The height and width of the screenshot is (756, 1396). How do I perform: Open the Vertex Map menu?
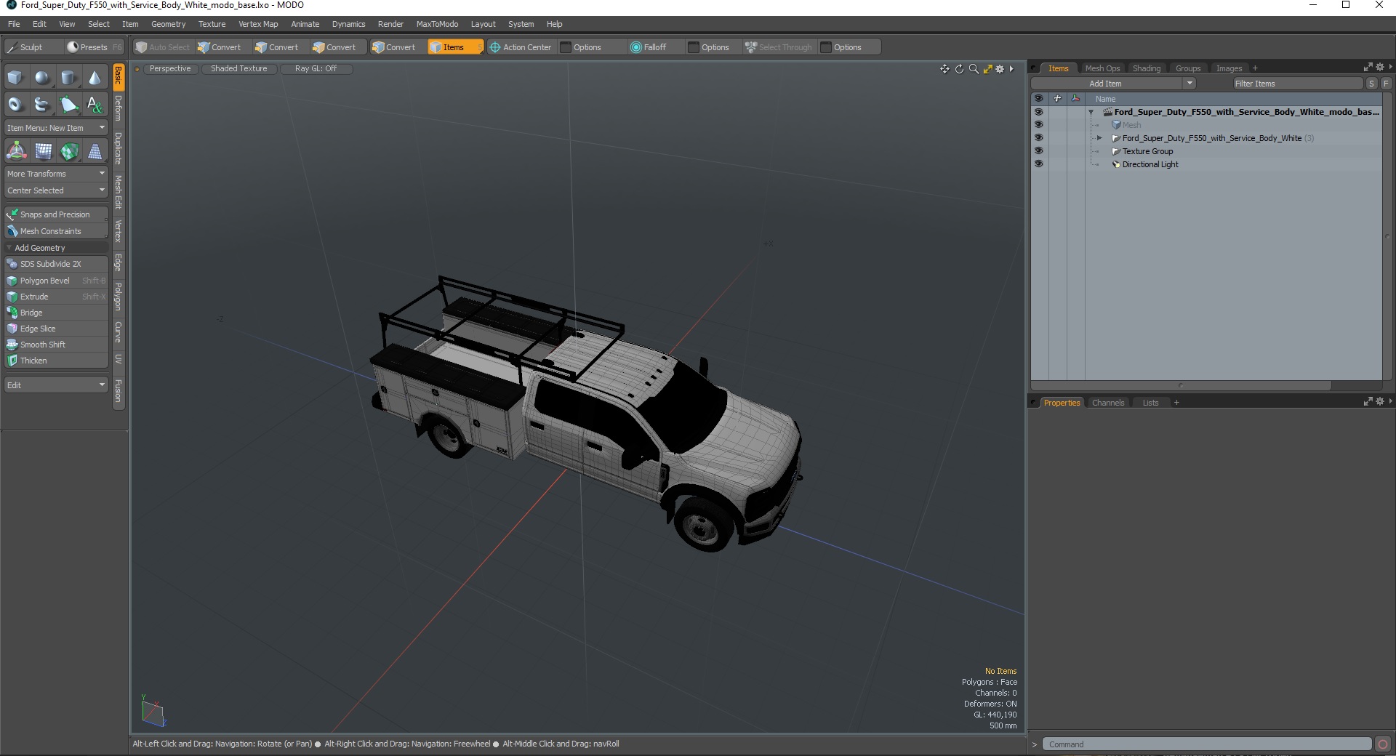pyautogui.click(x=258, y=24)
